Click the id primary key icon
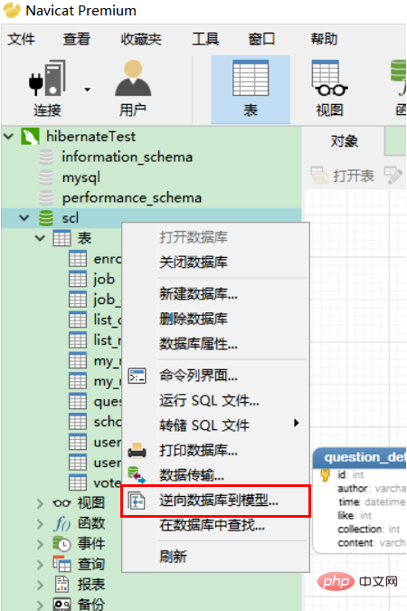 pos(325,475)
